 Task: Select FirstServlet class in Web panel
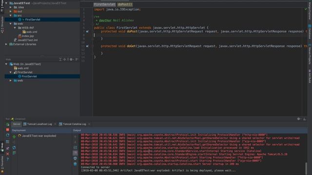42,76
